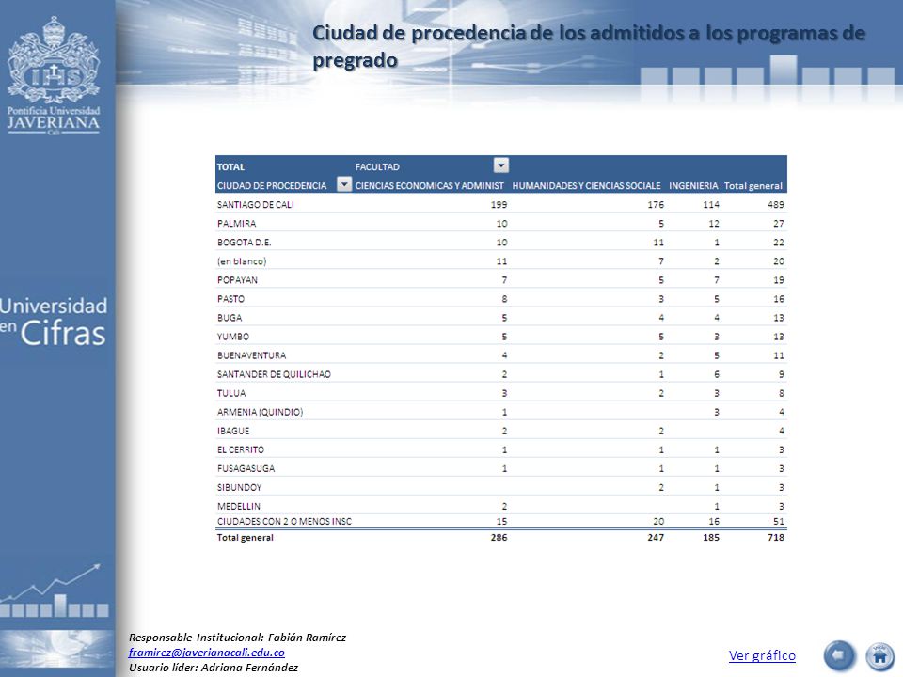Click the total 247 for Humanidades
This screenshot has height=677, width=903.
(656, 537)
